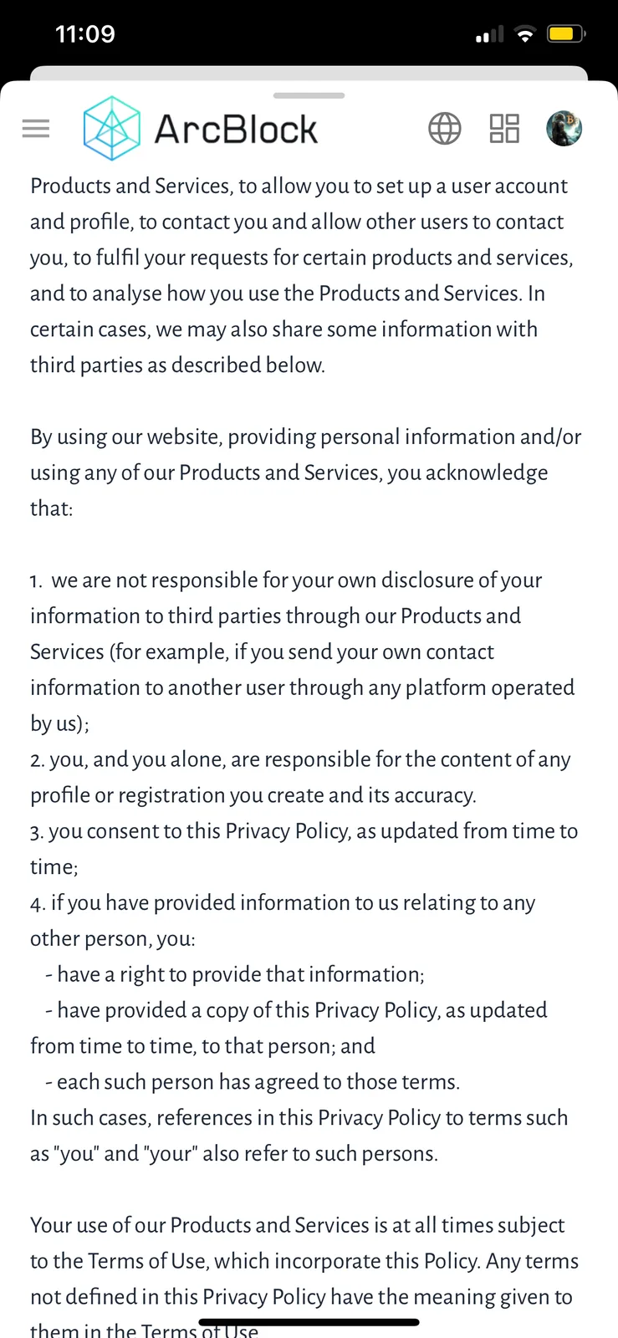Open the apps grid icon
The width and height of the screenshot is (618, 1338).
tap(504, 129)
